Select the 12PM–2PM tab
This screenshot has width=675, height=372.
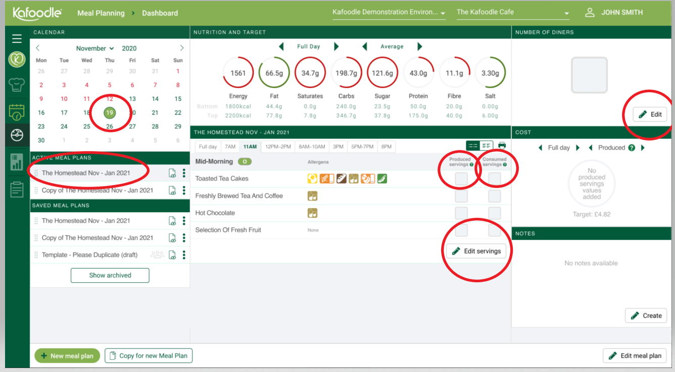click(x=278, y=147)
